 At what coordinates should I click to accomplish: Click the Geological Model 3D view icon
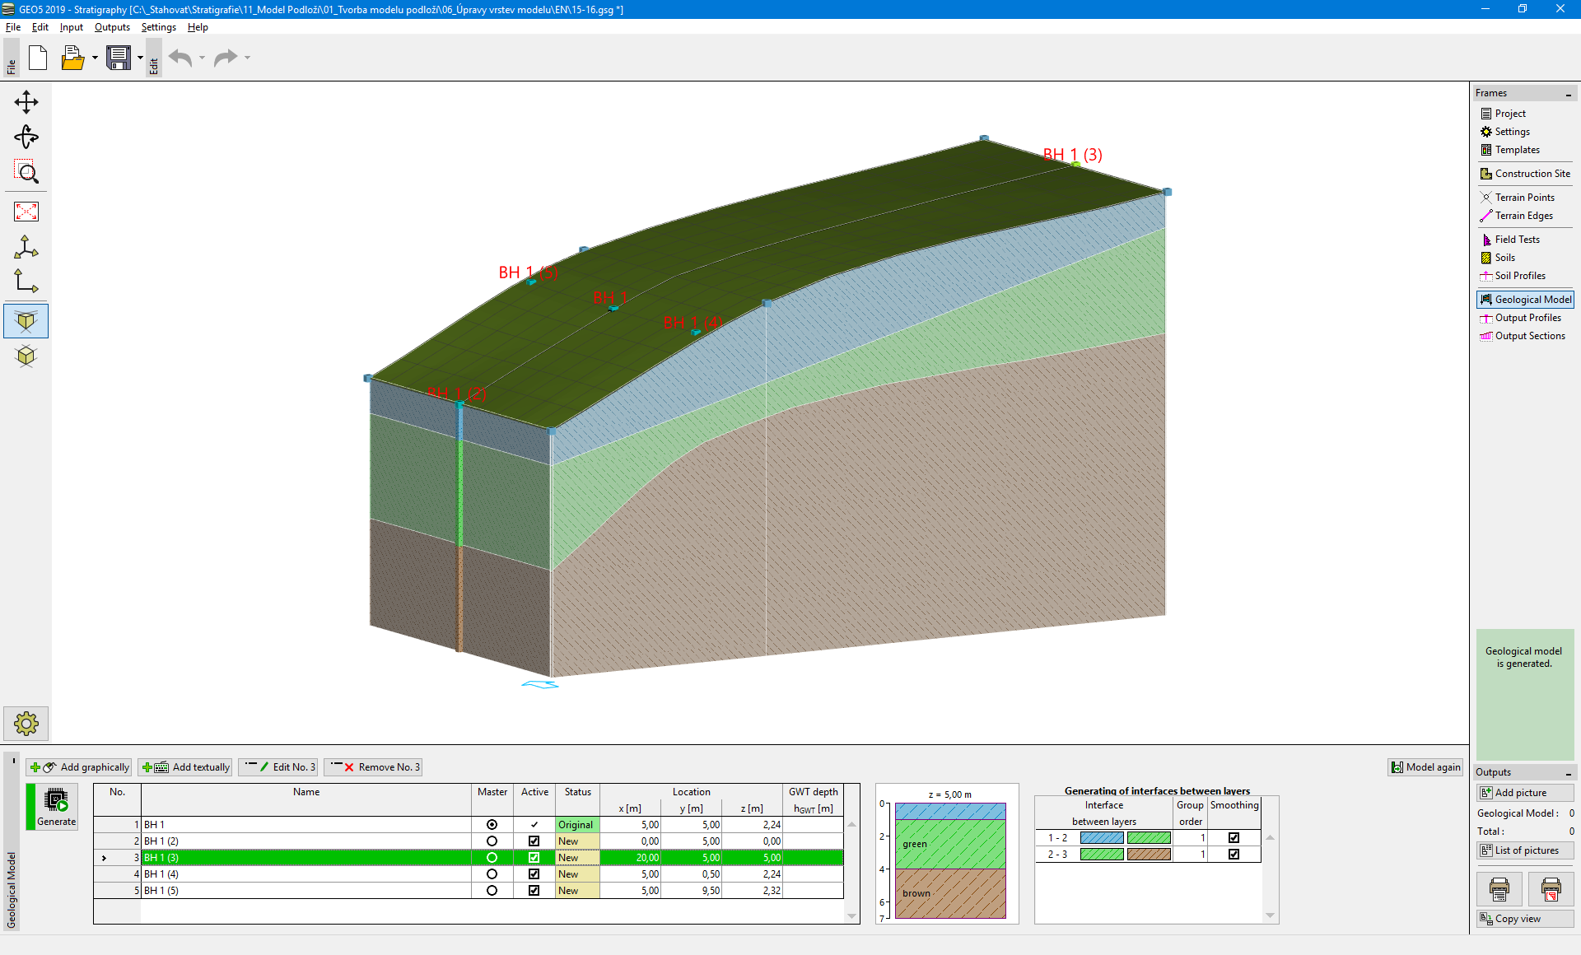tap(27, 320)
